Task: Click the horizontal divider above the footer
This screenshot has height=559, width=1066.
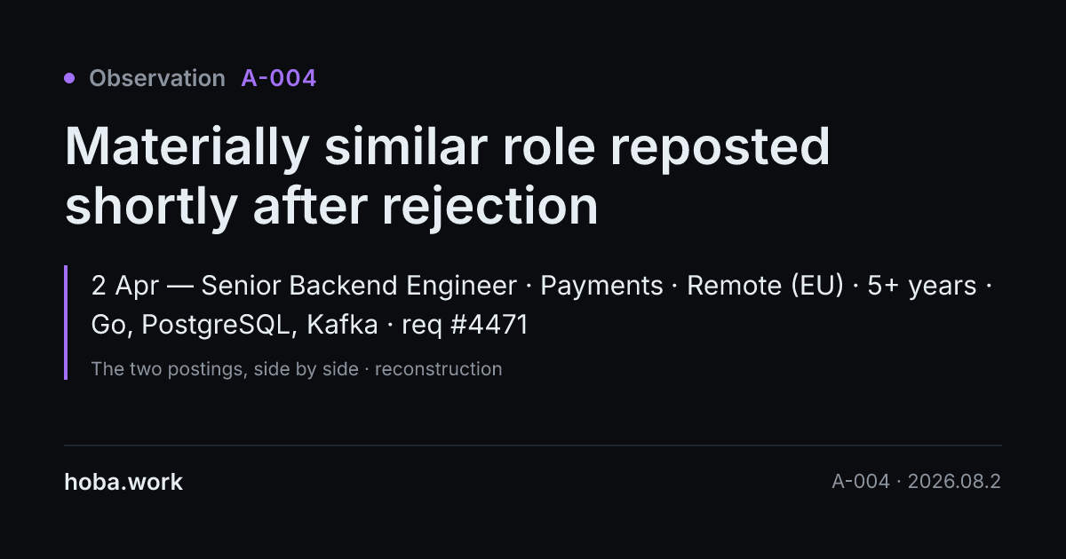Action: point(533,445)
